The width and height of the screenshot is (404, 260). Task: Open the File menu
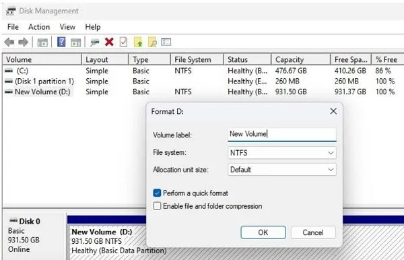pyautogui.click(x=13, y=27)
